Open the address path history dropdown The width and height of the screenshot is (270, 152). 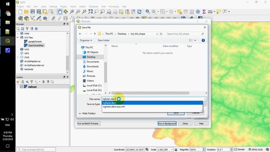[x=157, y=34]
